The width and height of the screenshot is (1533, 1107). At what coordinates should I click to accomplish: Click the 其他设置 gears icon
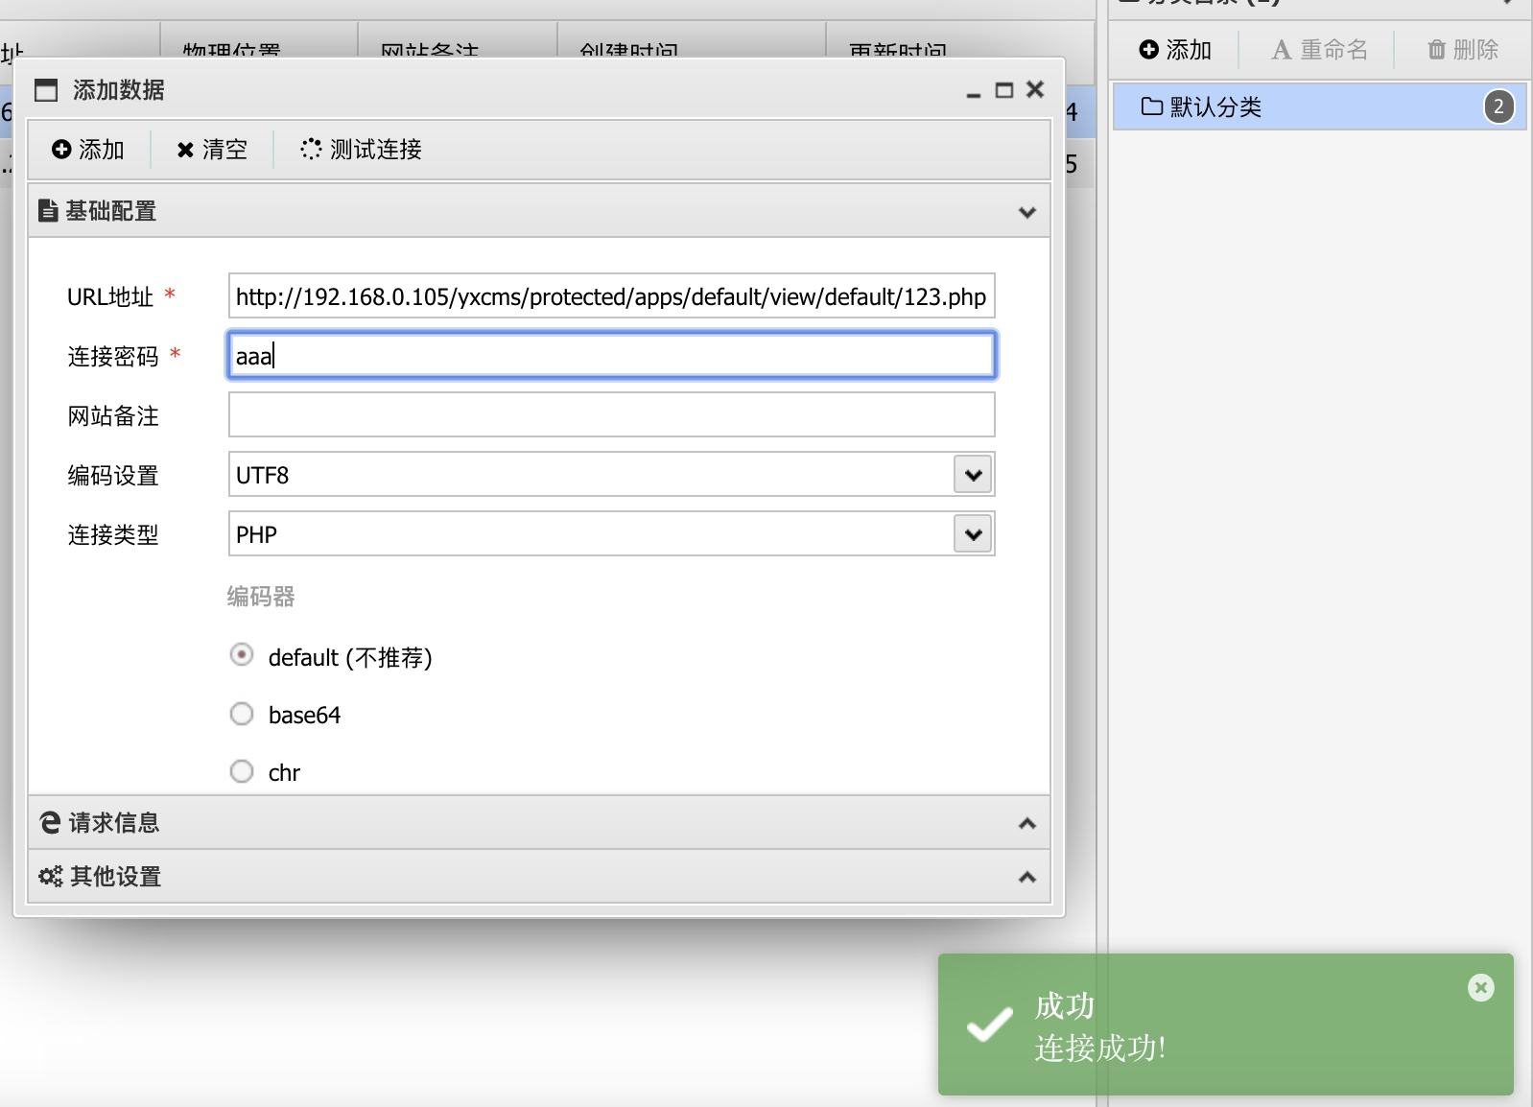coord(50,876)
